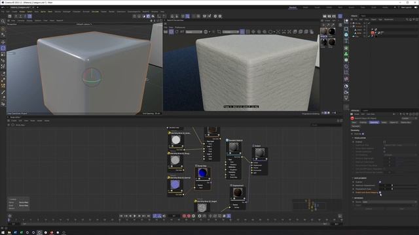Step to the next frame
Viewport: 419px width, 235px height.
[x=139, y=216]
